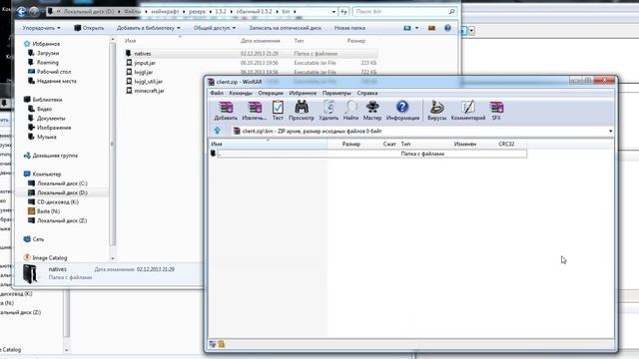This screenshot has width=639, height=359.
Task: Open the WinRAR Команды menu
Action: 241,93
